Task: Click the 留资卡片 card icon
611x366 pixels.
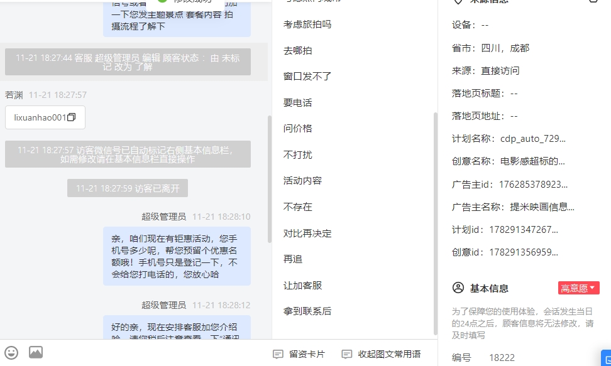Action: coord(278,354)
